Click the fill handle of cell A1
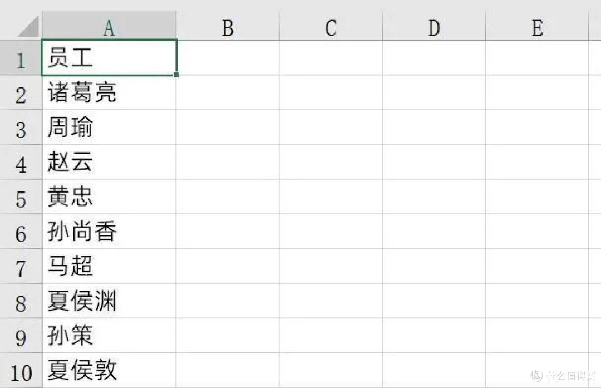Viewport: 601px width, 388px height. pyautogui.click(x=176, y=75)
